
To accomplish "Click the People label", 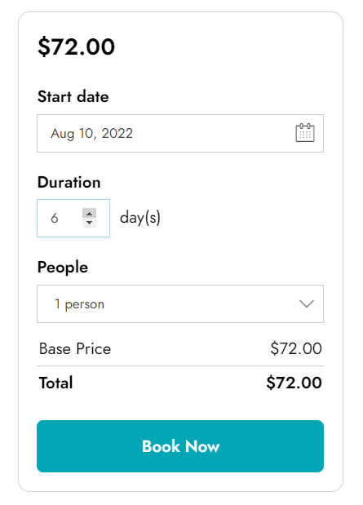I will 63,268.
